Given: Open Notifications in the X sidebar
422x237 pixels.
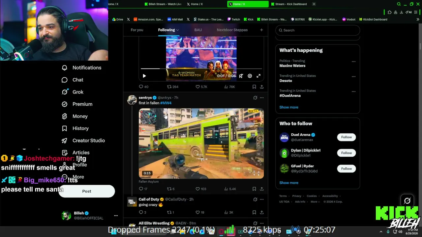Looking at the screenshot, I should click(x=81, y=68).
